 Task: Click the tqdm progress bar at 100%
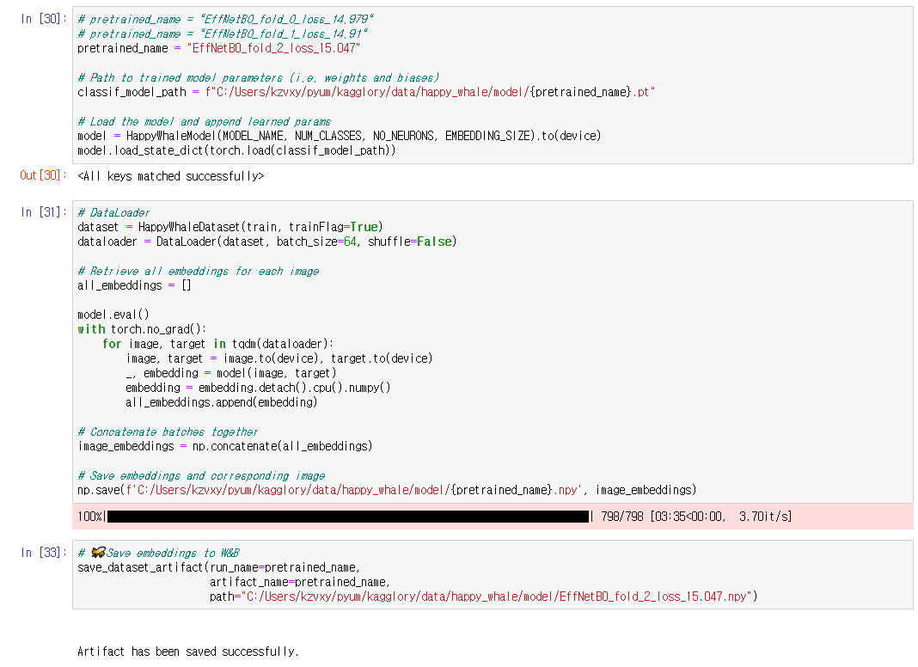click(348, 517)
